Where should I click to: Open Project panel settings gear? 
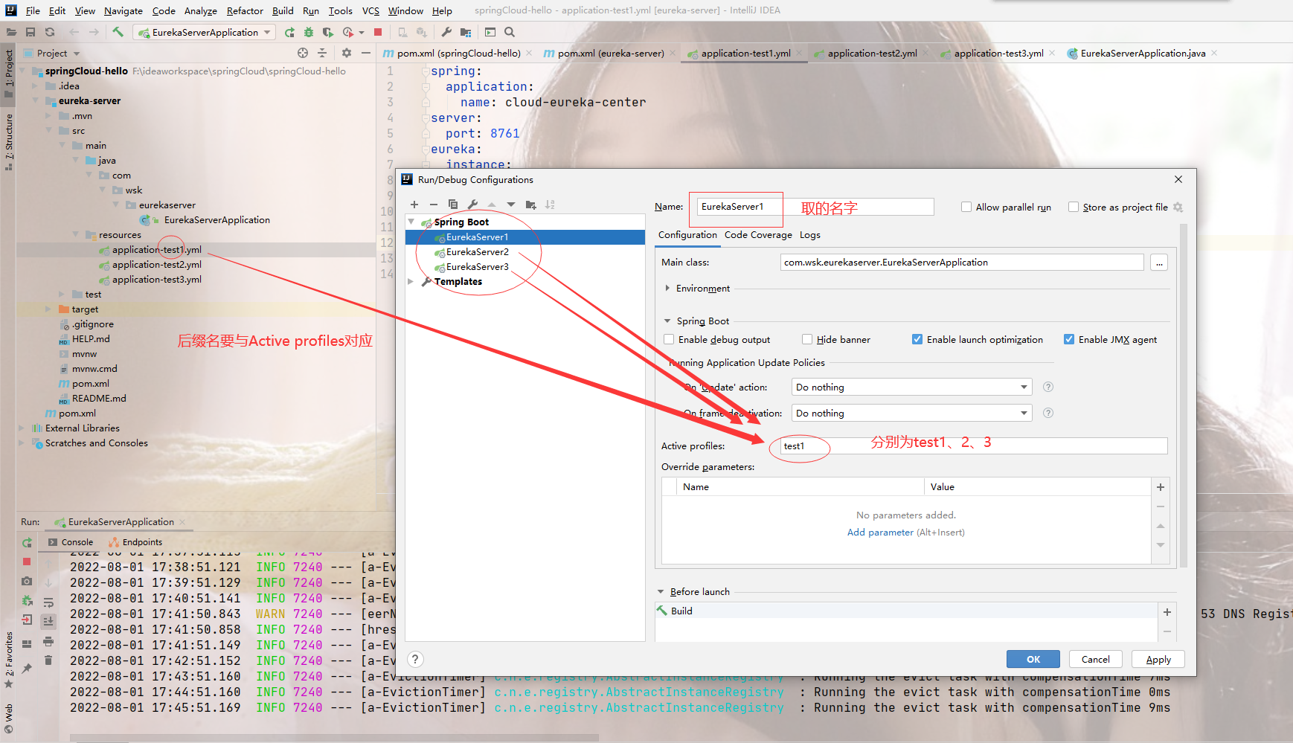coord(347,53)
